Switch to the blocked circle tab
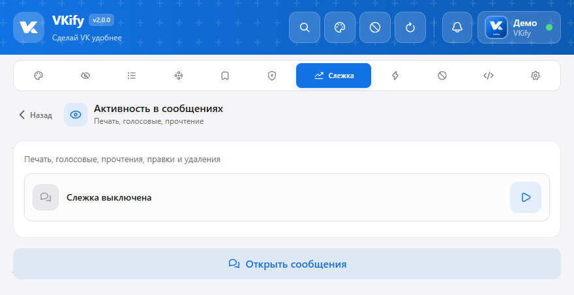Screen dimensions: 574x295 click(x=442, y=76)
